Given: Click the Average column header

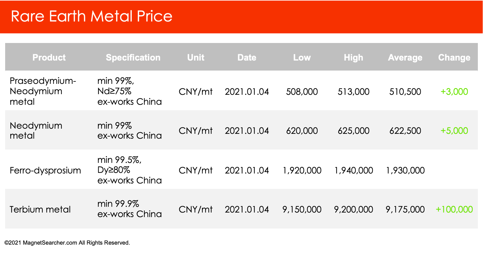Looking at the screenshot, I should tap(405, 58).
